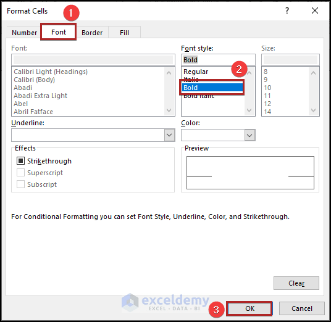331x322 pixels.
Task: Select Regular in Font style list
Action: point(196,72)
